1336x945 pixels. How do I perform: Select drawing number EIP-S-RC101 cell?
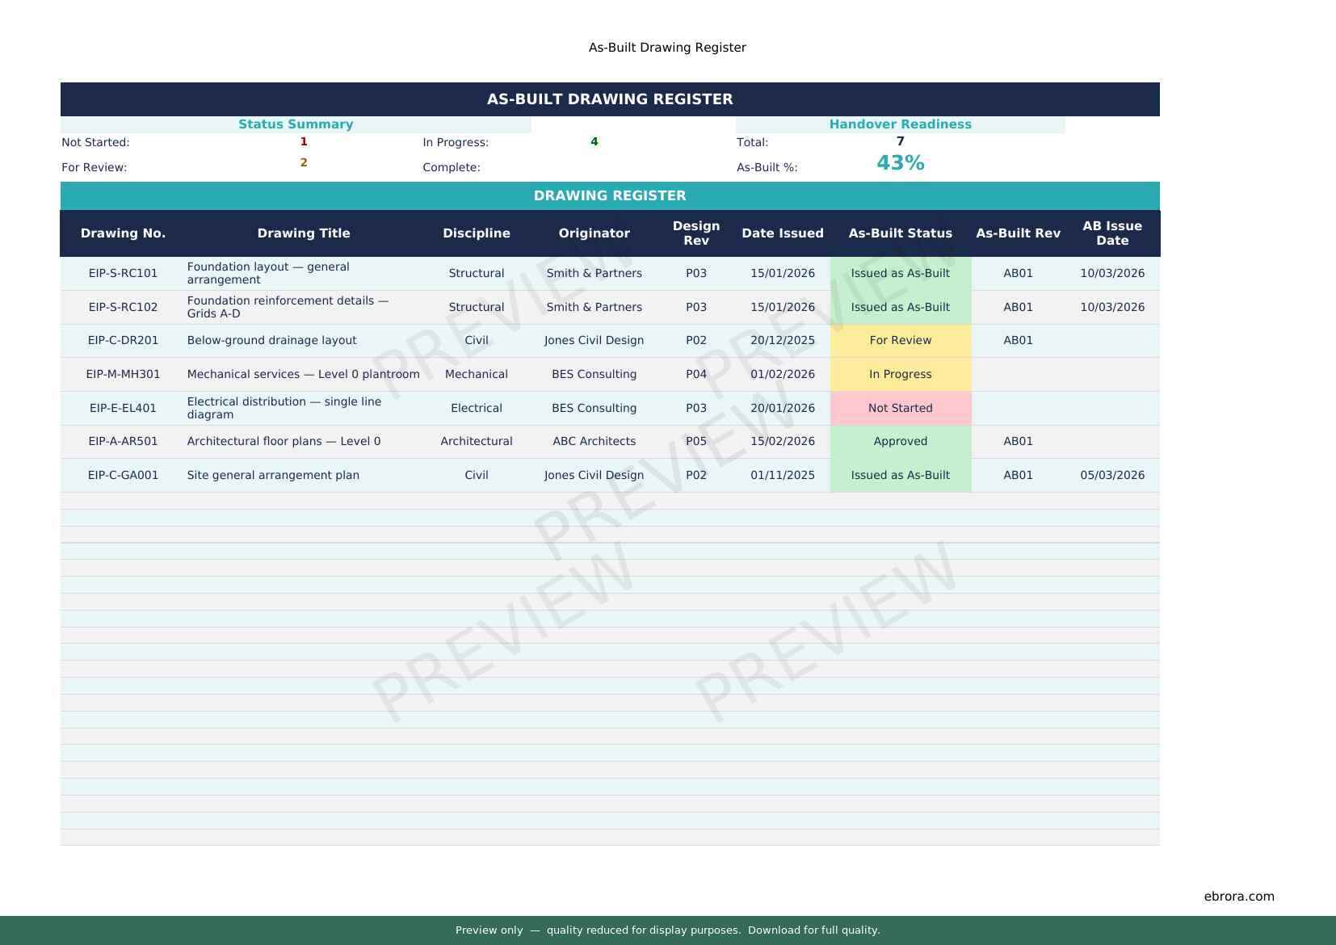pos(123,273)
